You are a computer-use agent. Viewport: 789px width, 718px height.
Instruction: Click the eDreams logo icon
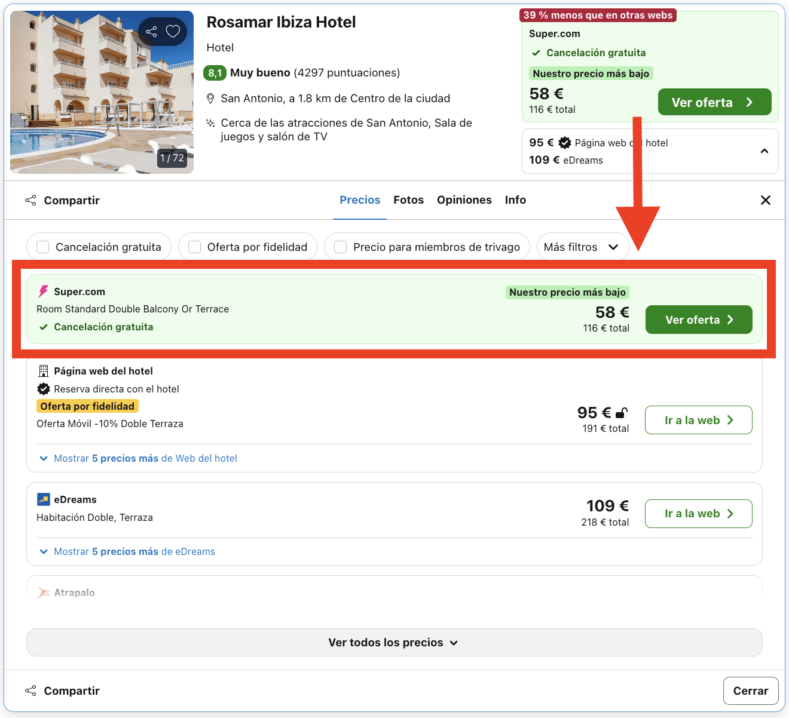[x=44, y=499]
